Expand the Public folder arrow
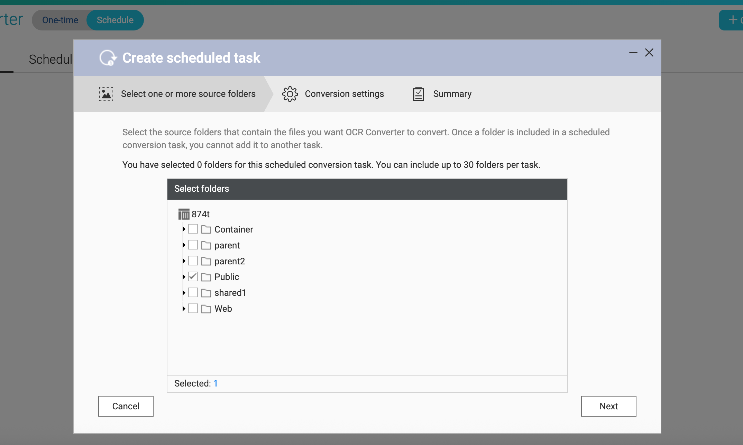Image resolution: width=743 pixels, height=445 pixels. 184,276
